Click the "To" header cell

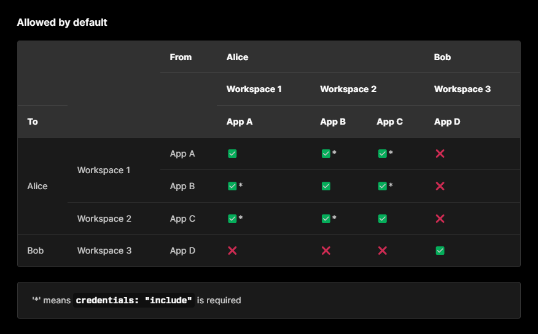(x=33, y=122)
